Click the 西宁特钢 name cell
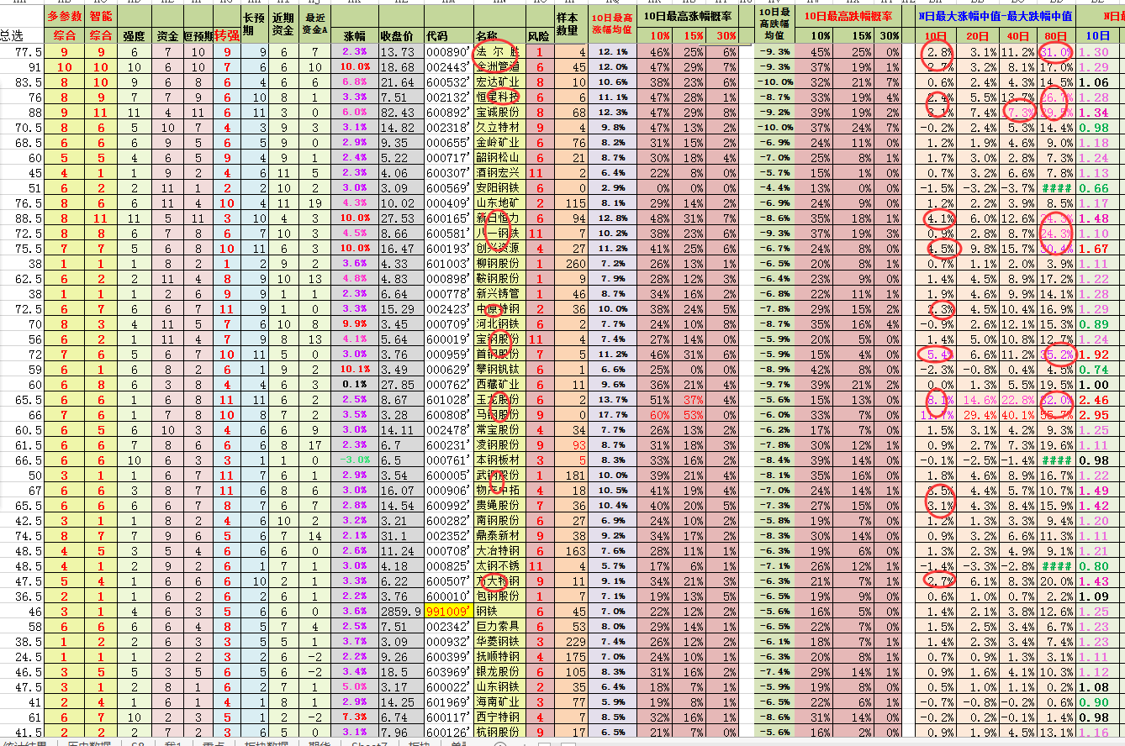 [x=499, y=717]
